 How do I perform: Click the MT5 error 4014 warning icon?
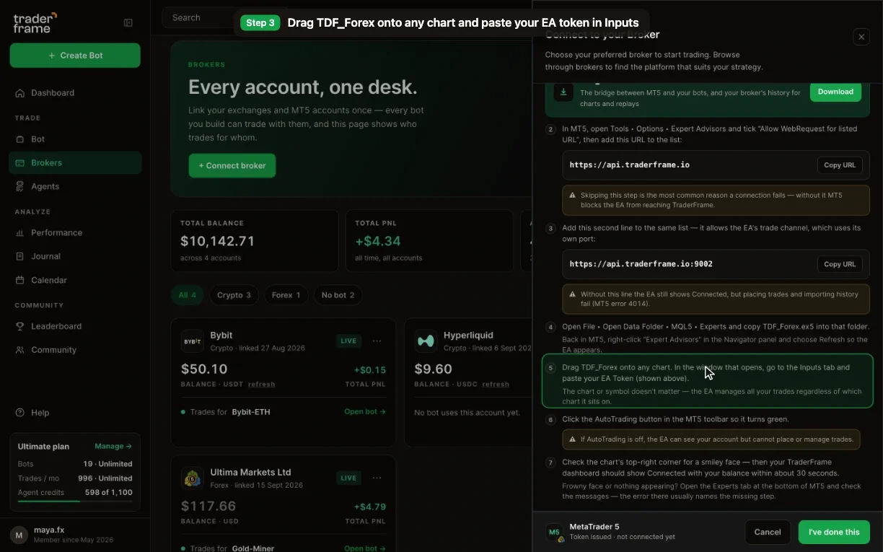(x=573, y=294)
